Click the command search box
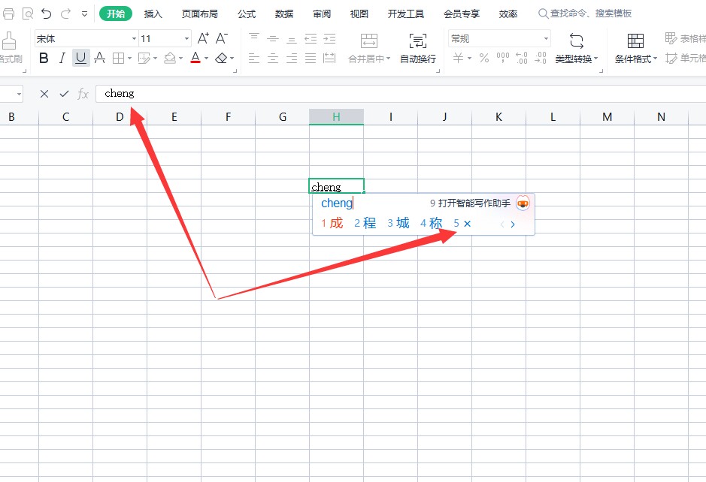 click(586, 14)
